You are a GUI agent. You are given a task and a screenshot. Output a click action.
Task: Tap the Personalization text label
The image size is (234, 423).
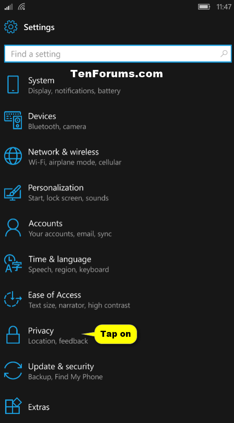click(x=56, y=188)
